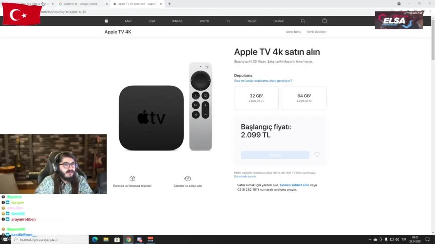
Task: Open File Explorer from the taskbar
Action: pyautogui.click(x=106, y=240)
